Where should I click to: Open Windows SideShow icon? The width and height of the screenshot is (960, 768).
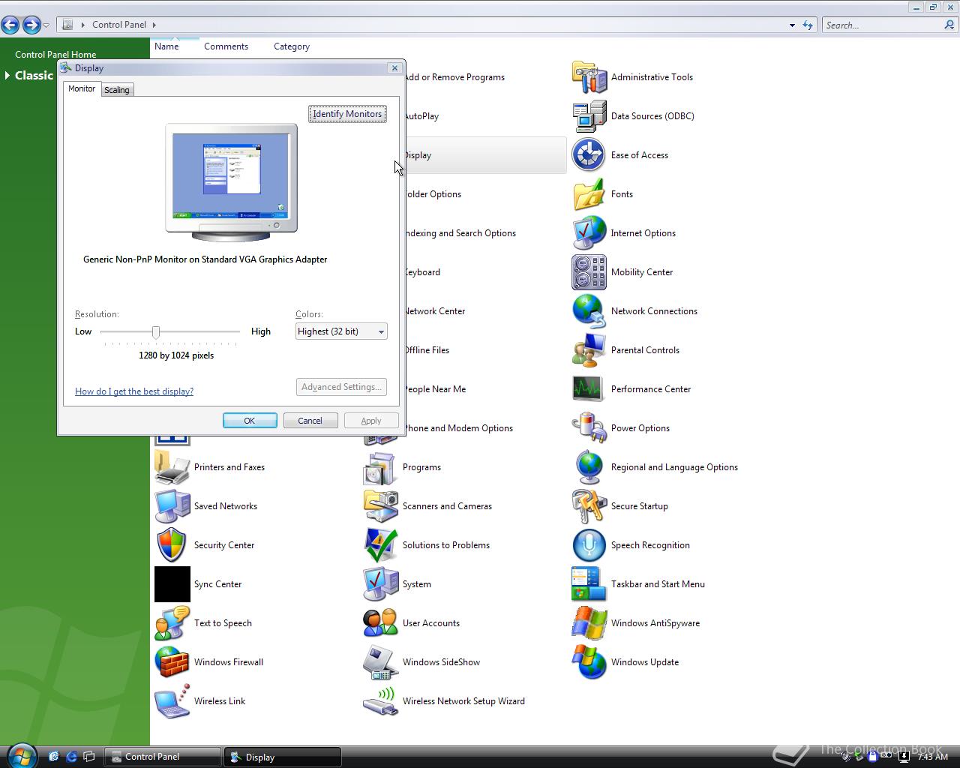(380, 662)
